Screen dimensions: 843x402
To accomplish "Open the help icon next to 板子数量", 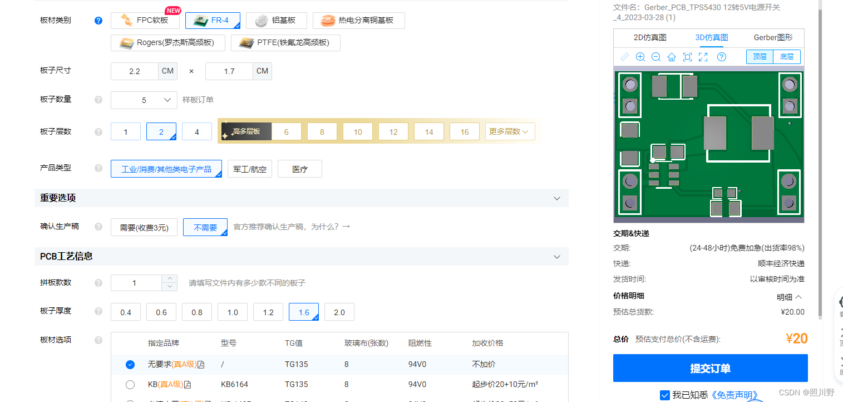I will pos(98,100).
